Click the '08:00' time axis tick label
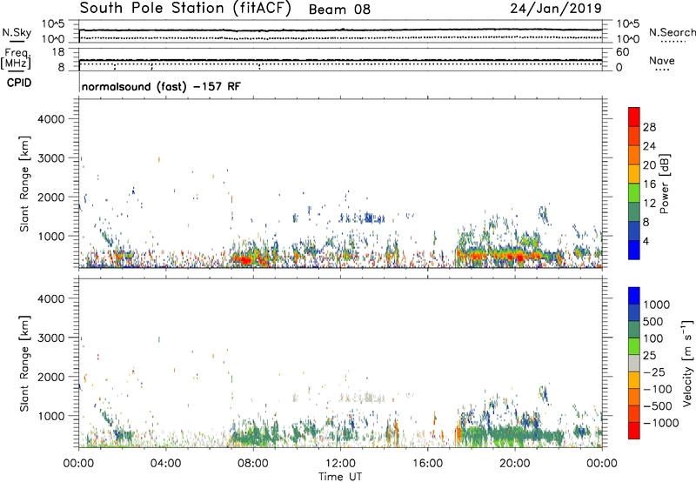The height and width of the screenshot is (482, 696). click(253, 464)
